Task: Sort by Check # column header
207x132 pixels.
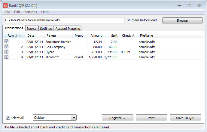Action: point(129,35)
